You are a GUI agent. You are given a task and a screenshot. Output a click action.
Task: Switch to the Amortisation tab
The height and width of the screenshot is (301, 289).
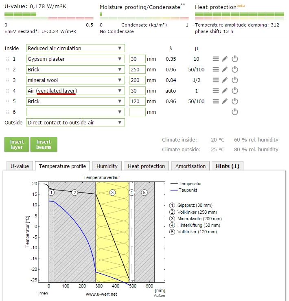(190, 166)
